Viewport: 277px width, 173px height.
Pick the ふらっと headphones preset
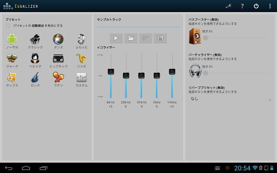click(81, 39)
